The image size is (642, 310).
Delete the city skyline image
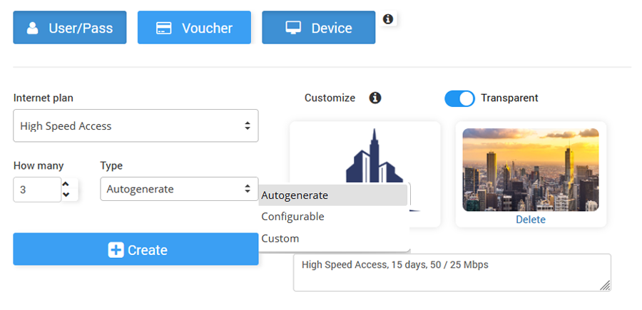point(531,219)
